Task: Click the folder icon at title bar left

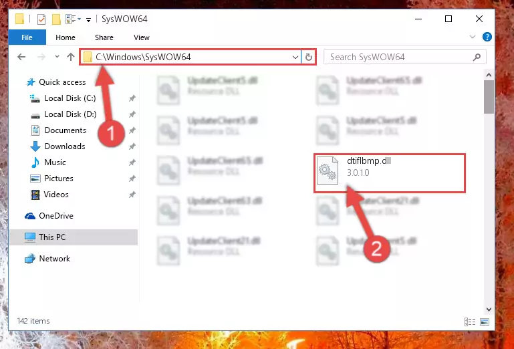Action: [19, 19]
